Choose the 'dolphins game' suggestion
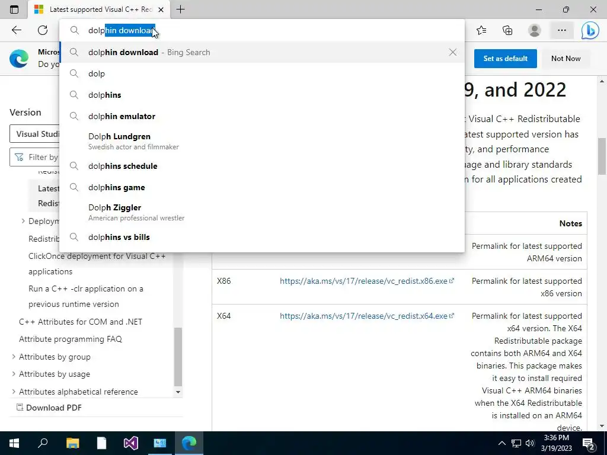The width and height of the screenshot is (607, 455). [x=262, y=187]
